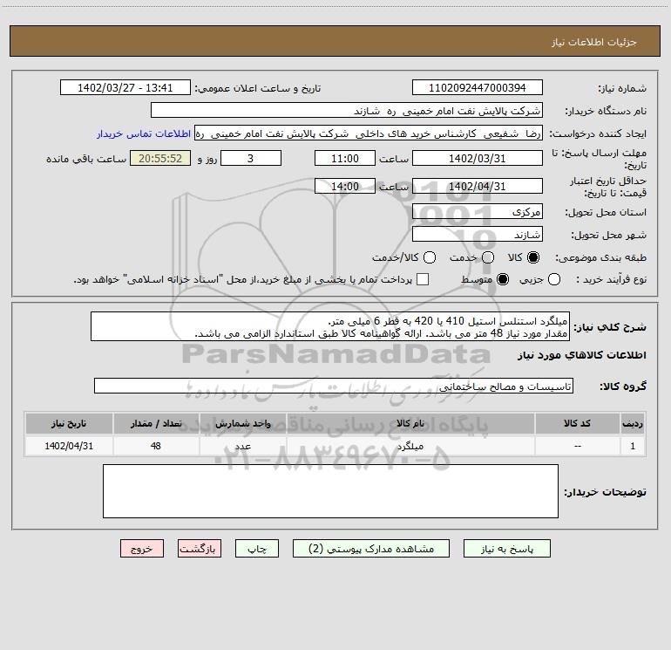
Task: Click the response deadline time 11:00
Action: point(345,159)
